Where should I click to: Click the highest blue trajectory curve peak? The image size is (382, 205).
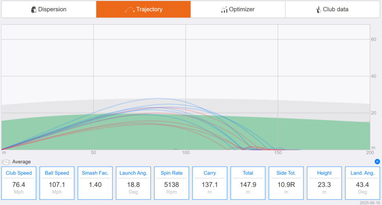click(158, 98)
